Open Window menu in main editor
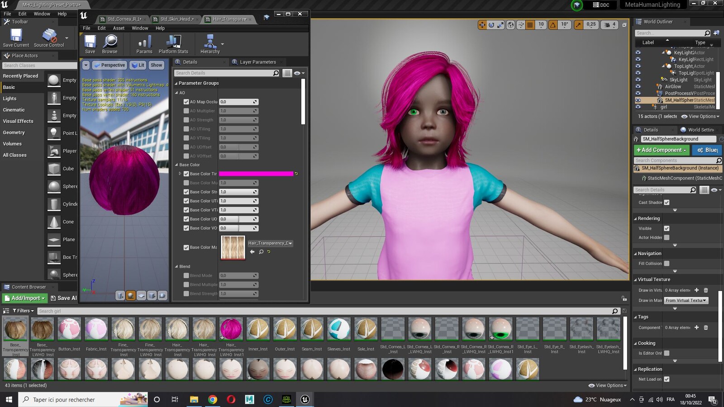The width and height of the screenshot is (724, 407). (x=42, y=14)
